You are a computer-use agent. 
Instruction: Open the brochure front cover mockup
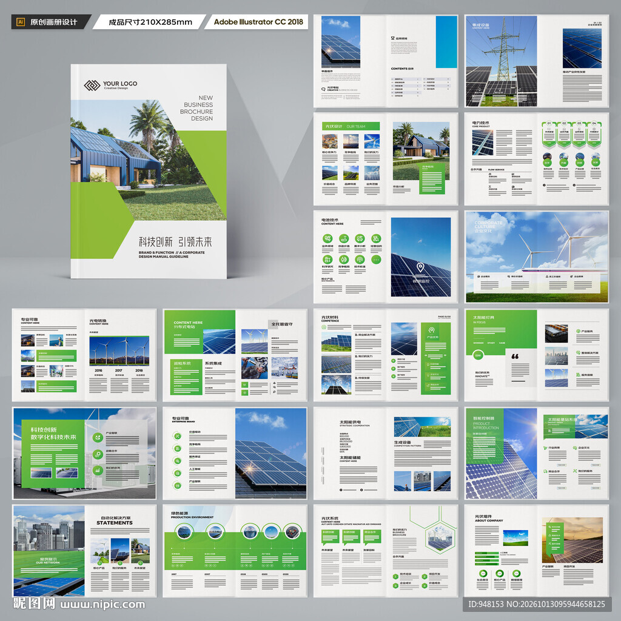(149, 171)
